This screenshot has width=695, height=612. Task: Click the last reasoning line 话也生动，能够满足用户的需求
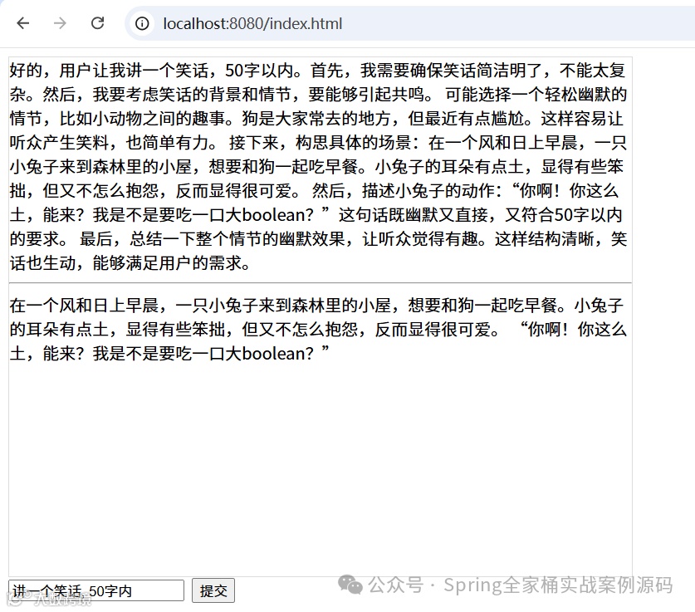(x=130, y=263)
